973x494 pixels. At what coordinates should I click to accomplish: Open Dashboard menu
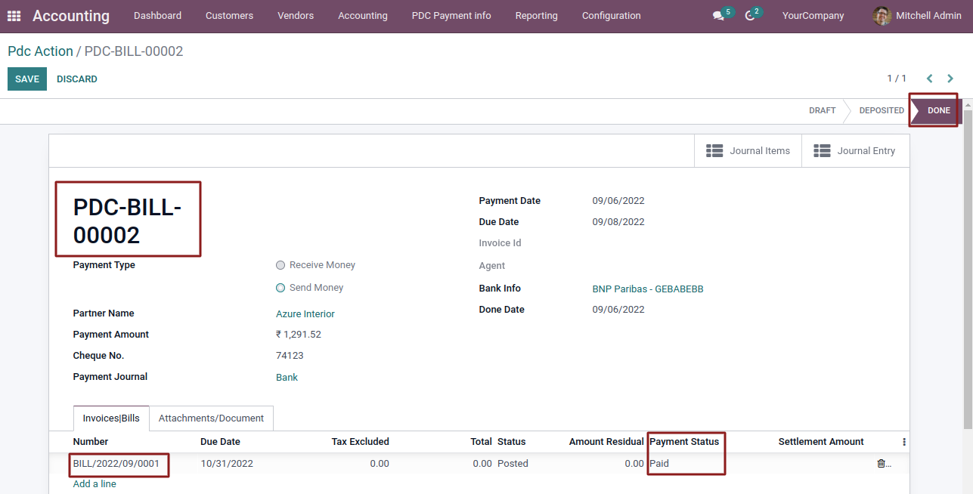tap(157, 16)
